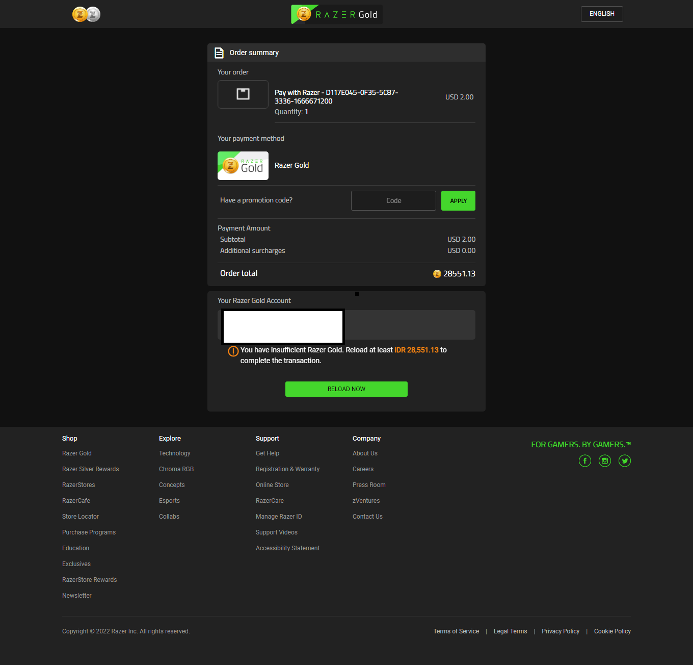Click the promotion Code input field
This screenshot has width=693, height=665.
tap(393, 200)
